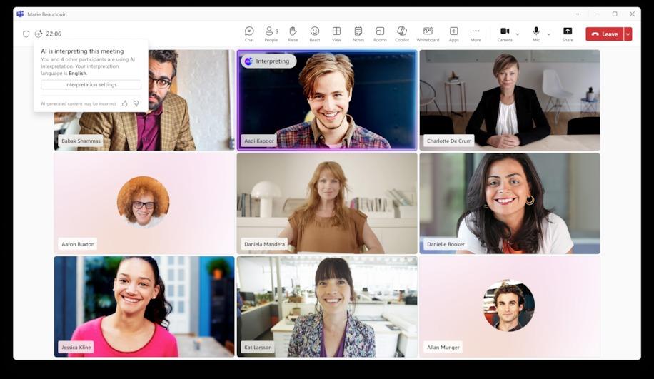Give thumbs down feedback on interpretation

(x=136, y=103)
